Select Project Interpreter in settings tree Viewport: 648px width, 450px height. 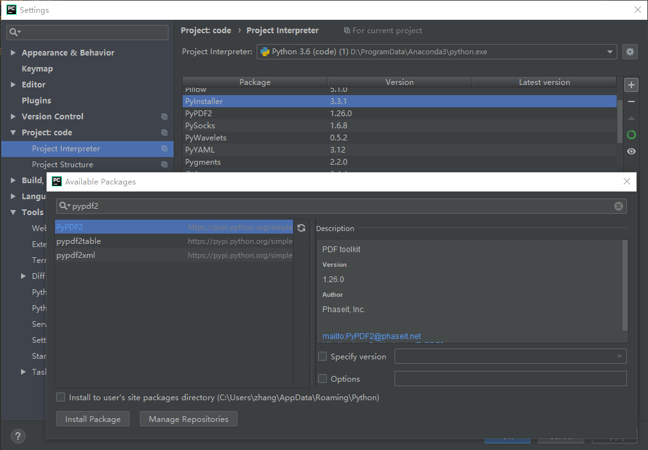pos(87,149)
